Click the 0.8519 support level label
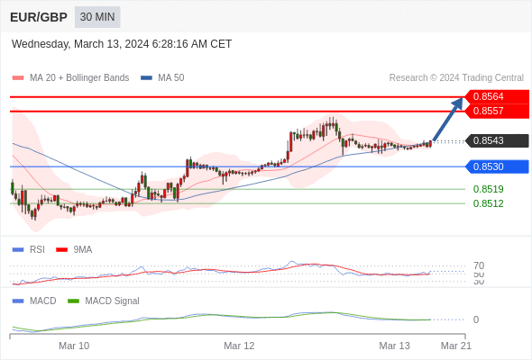Screen dimensions: 532x360 pos(488,189)
